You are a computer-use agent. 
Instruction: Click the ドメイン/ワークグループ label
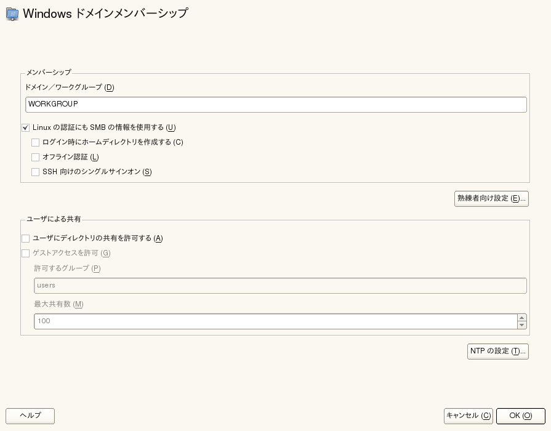[x=69, y=87]
